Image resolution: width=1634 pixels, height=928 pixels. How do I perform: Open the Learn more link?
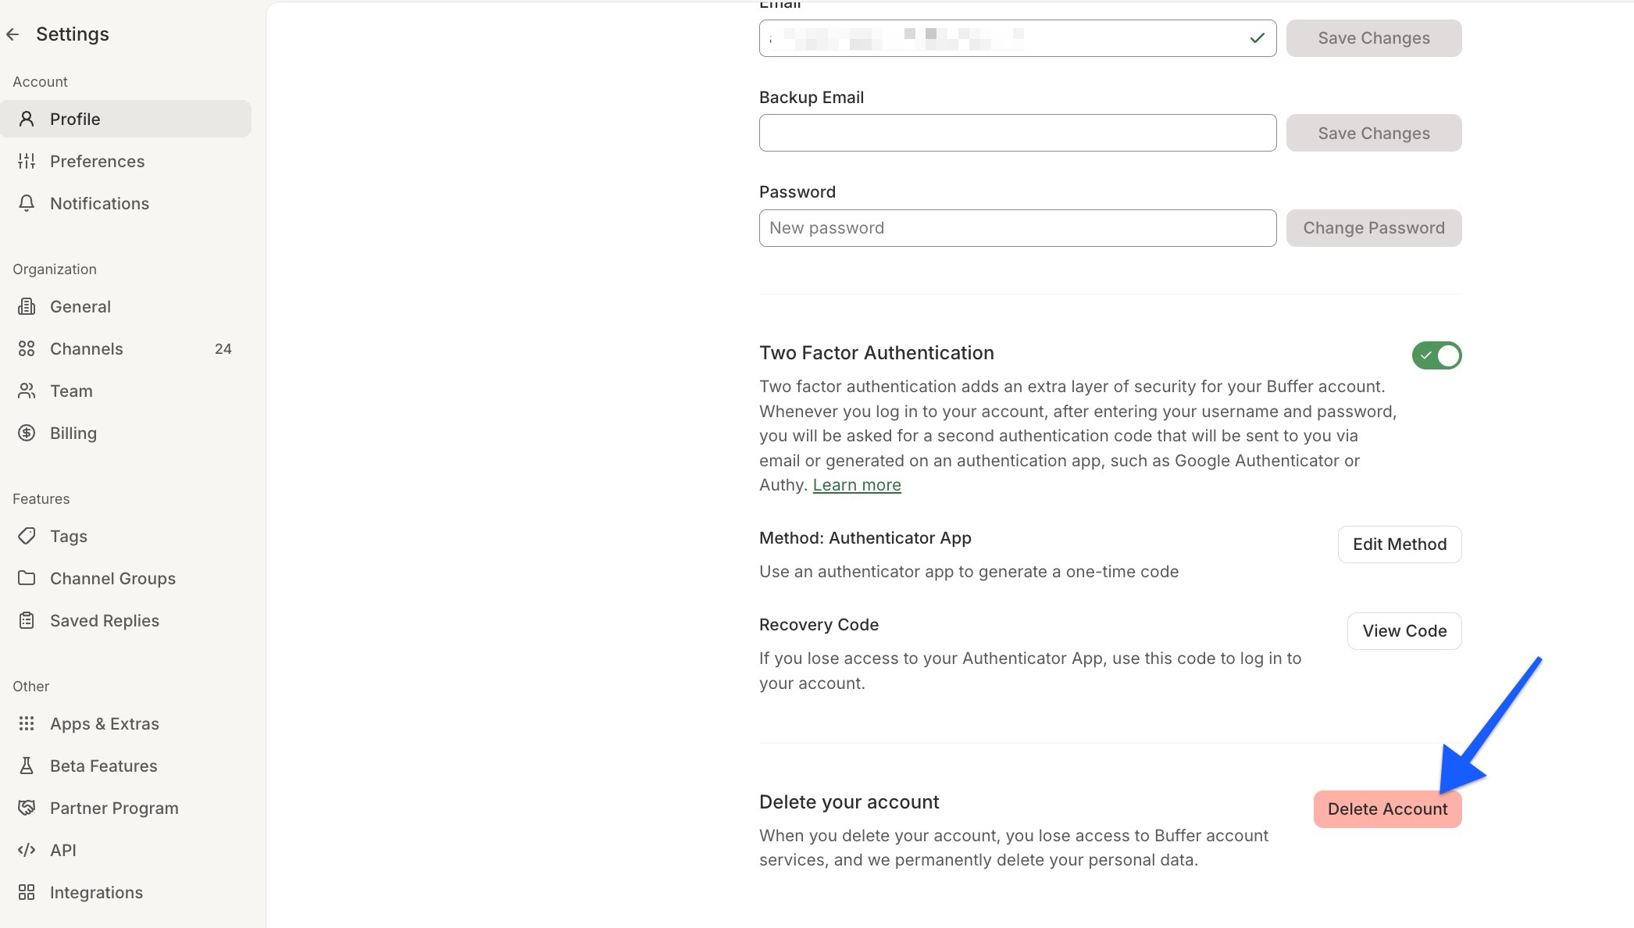point(856,484)
